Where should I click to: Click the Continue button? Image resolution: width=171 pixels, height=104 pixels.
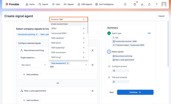135,92
